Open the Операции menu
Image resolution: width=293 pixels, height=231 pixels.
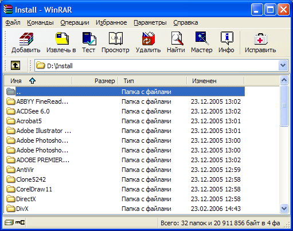point(75,22)
